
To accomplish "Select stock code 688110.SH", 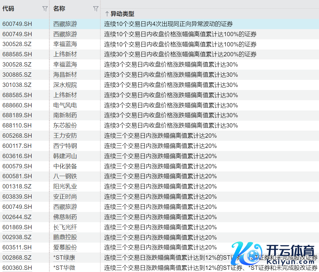I will 17,126.
